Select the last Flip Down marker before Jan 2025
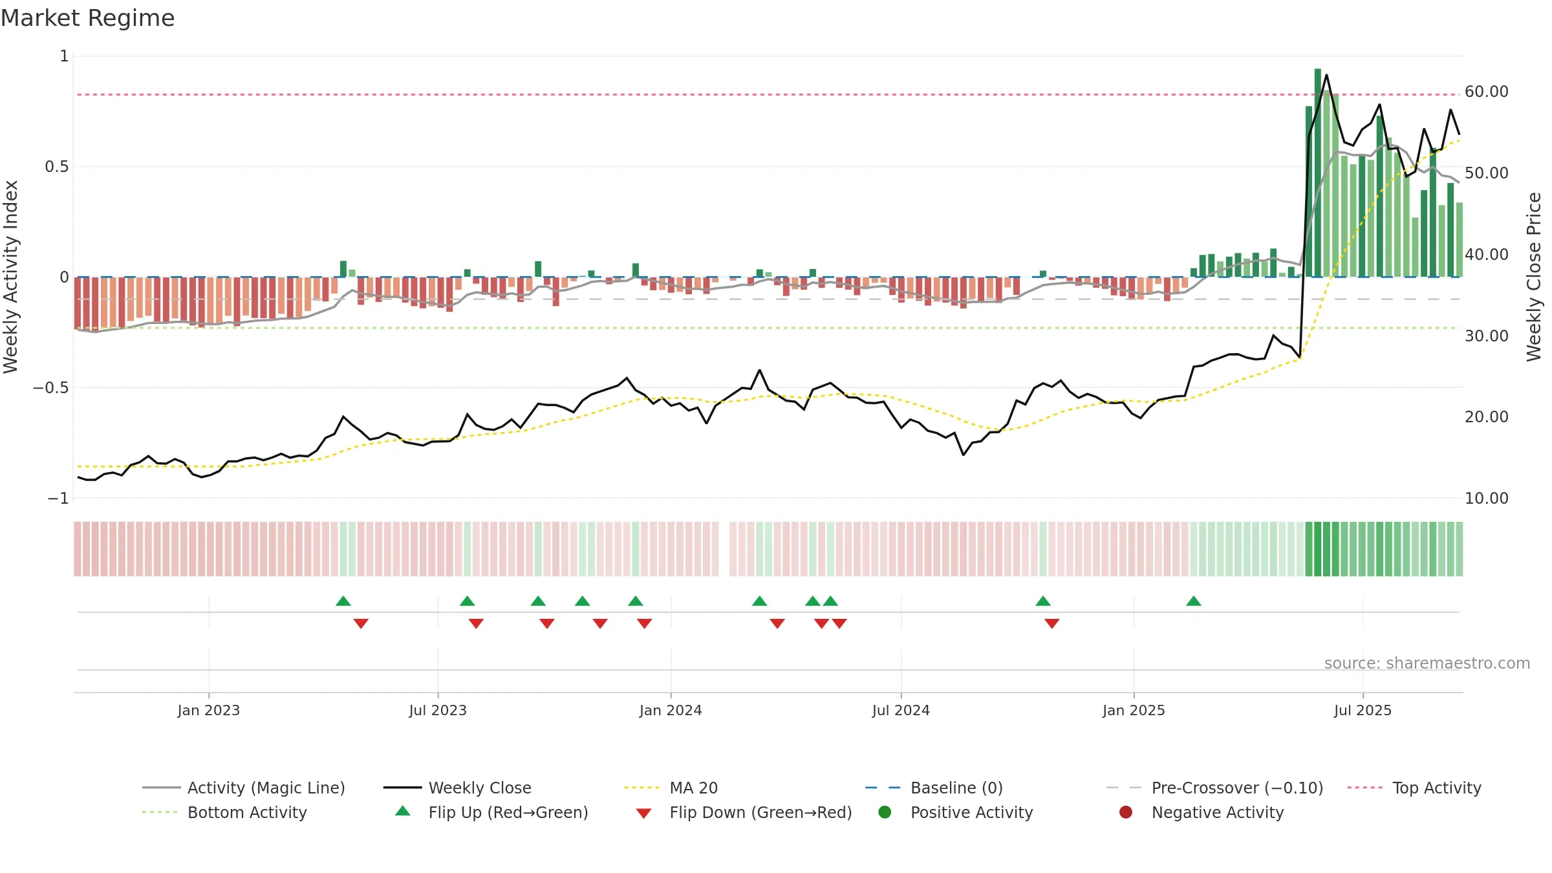Viewport: 1552px width, 873px height. 1052,623
